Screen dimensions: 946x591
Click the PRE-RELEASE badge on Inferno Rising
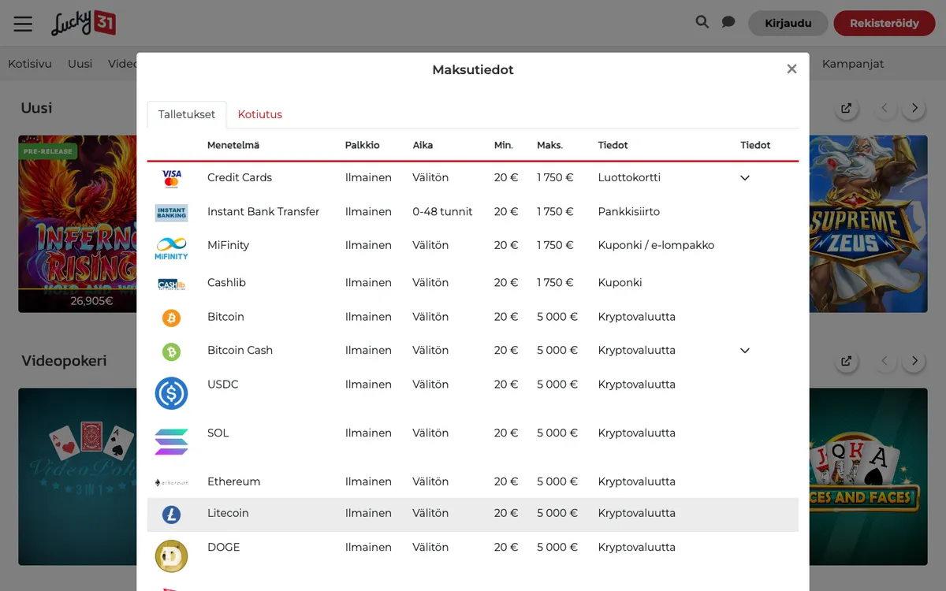47,151
